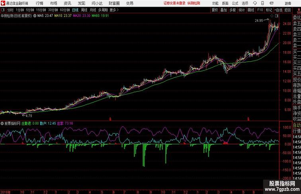This screenshot has width=301, height=194.
Task: Open the 多周期 multi-period view
Action: tap(103, 10)
